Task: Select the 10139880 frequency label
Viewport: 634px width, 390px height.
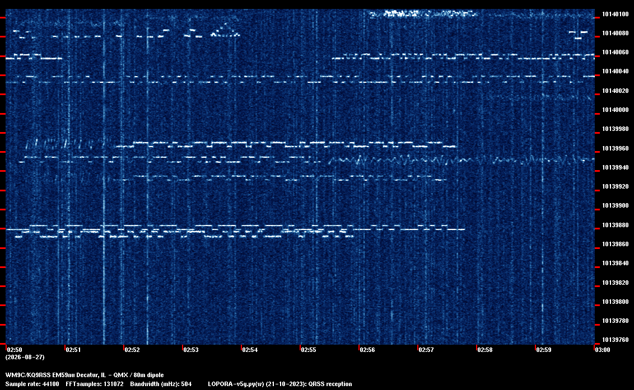Action: click(x=616, y=225)
